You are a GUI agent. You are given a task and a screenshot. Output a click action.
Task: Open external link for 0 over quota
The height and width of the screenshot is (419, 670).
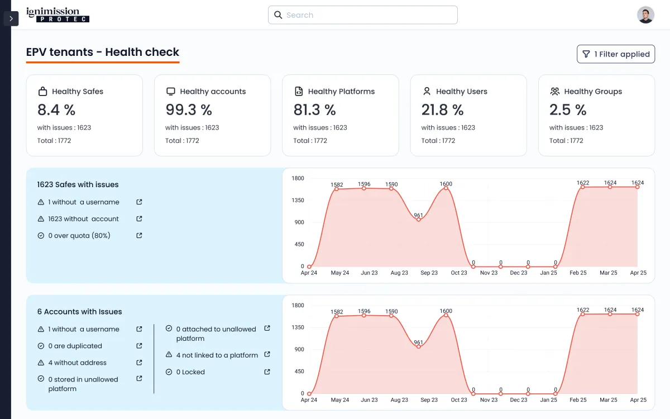tap(140, 235)
